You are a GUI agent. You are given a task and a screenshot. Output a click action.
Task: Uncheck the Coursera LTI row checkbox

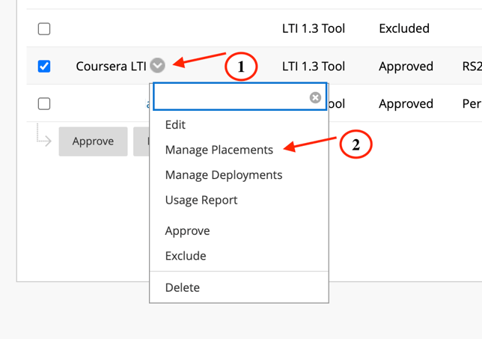point(44,66)
